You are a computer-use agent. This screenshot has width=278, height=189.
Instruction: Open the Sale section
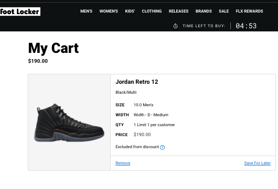pyautogui.click(x=224, y=11)
